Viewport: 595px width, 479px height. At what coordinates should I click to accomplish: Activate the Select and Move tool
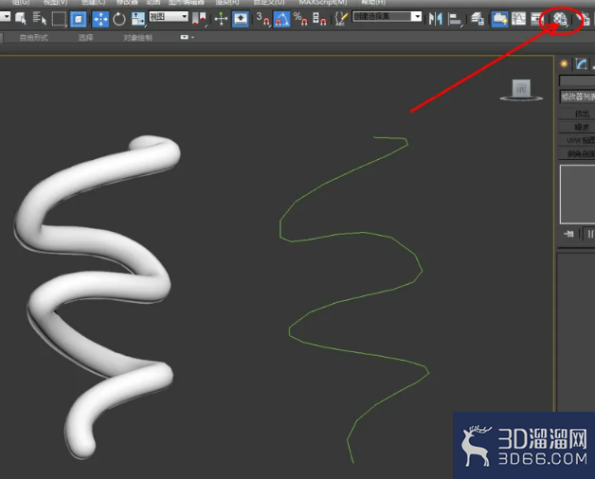[x=100, y=19]
